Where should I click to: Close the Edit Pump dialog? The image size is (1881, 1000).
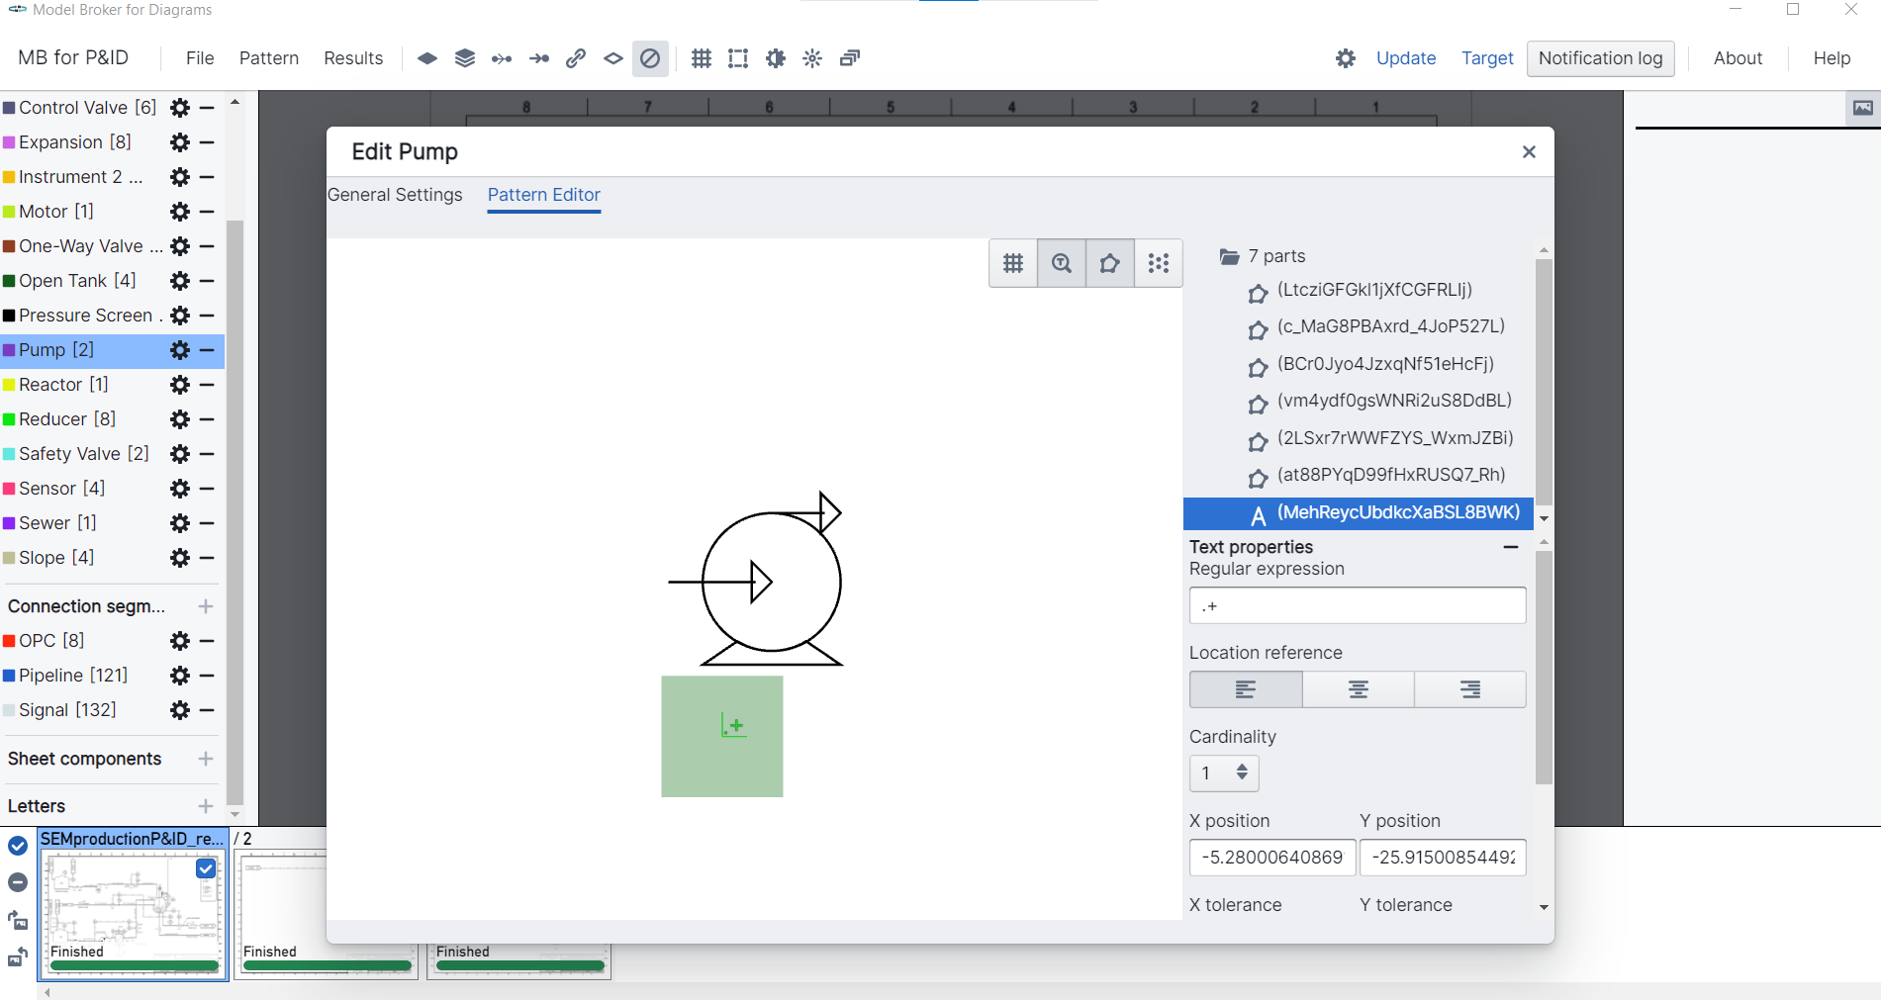pos(1529,151)
